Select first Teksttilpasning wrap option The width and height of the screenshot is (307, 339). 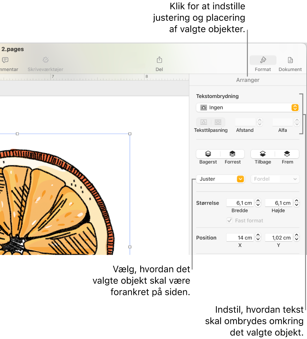204,122
